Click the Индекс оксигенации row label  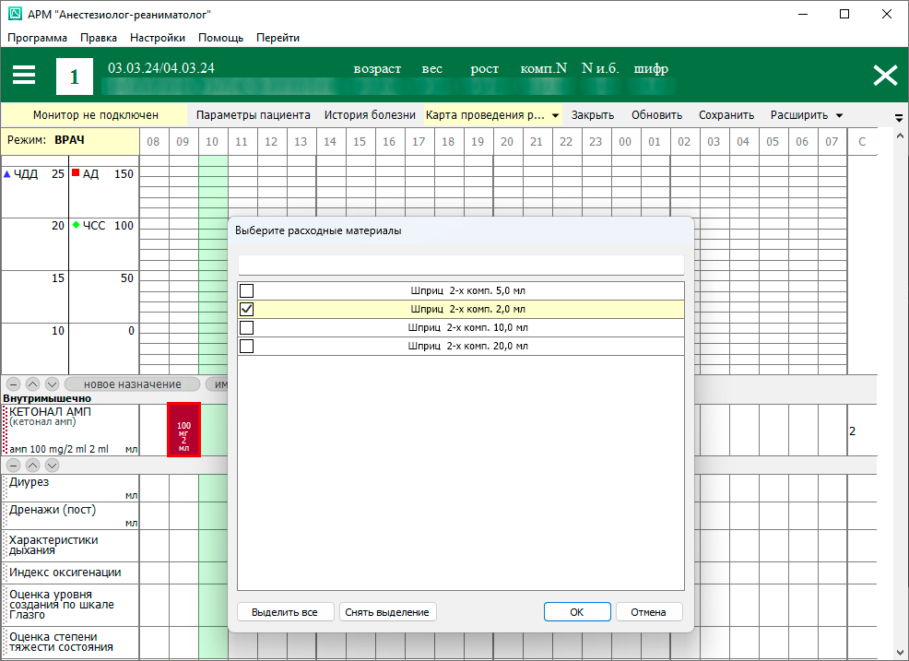71,572
